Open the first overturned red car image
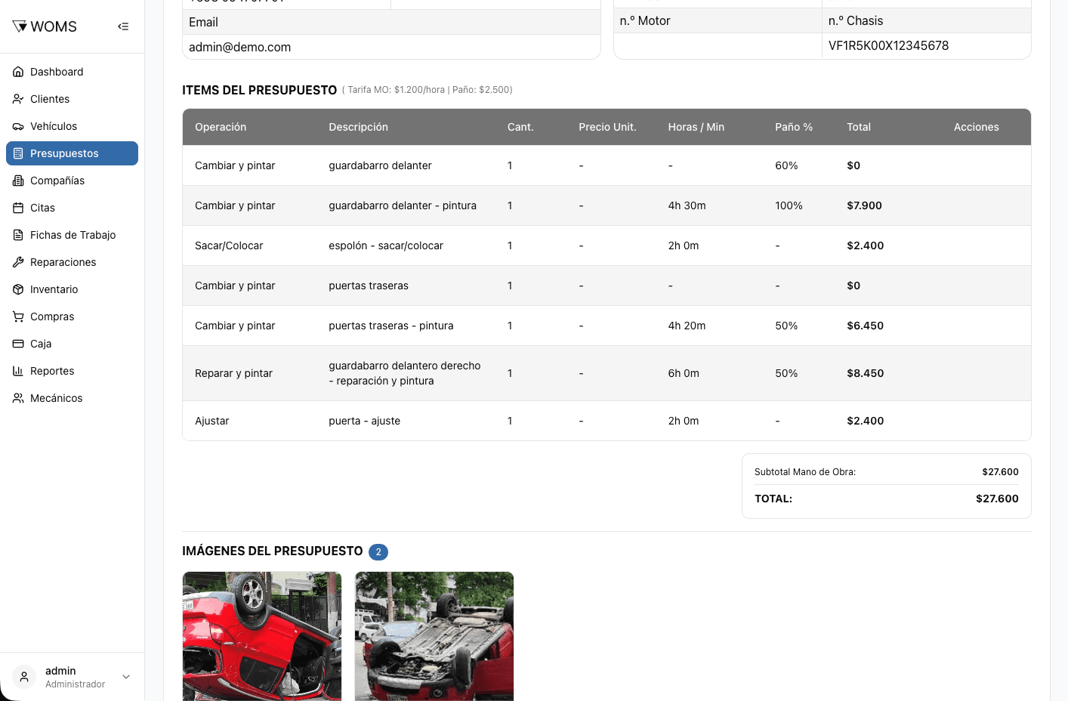Viewport: 1068px width, 701px height. pyautogui.click(x=262, y=636)
